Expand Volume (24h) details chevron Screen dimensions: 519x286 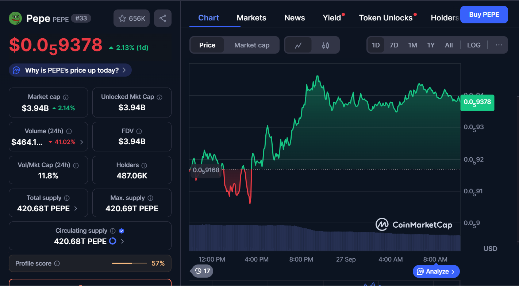(x=81, y=142)
